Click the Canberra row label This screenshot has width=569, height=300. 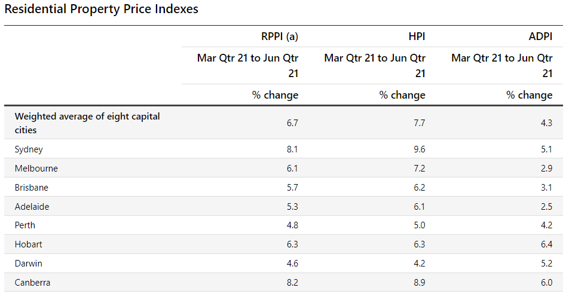pyautogui.click(x=32, y=283)
